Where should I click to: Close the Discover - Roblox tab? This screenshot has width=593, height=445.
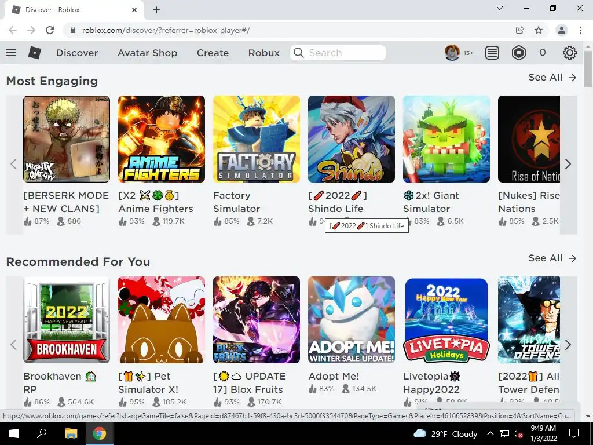134,10
